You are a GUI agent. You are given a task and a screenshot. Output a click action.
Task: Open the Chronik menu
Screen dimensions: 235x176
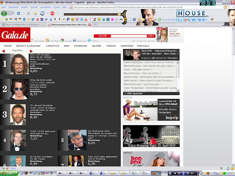[x=34, y=7]
